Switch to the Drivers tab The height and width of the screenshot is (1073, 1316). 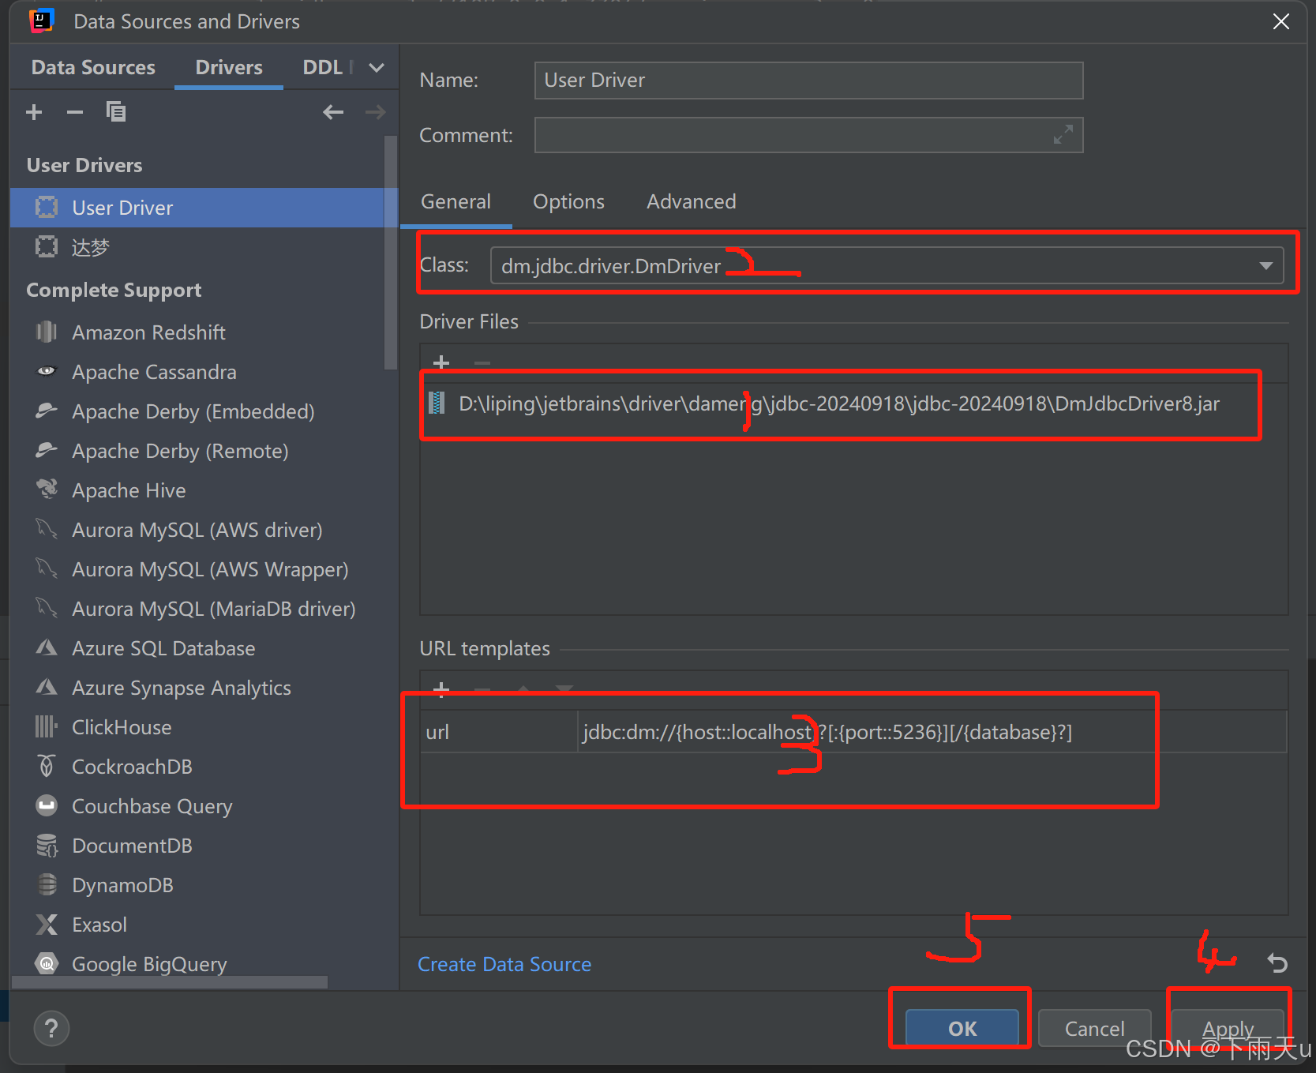[229, 68]
